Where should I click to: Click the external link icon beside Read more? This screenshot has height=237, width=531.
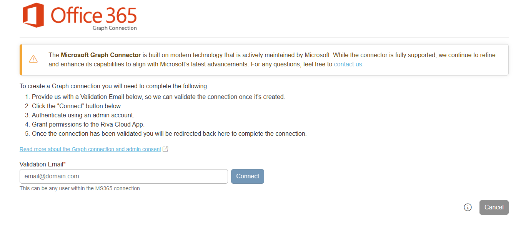pyautogui.click(x=165, y=149)
